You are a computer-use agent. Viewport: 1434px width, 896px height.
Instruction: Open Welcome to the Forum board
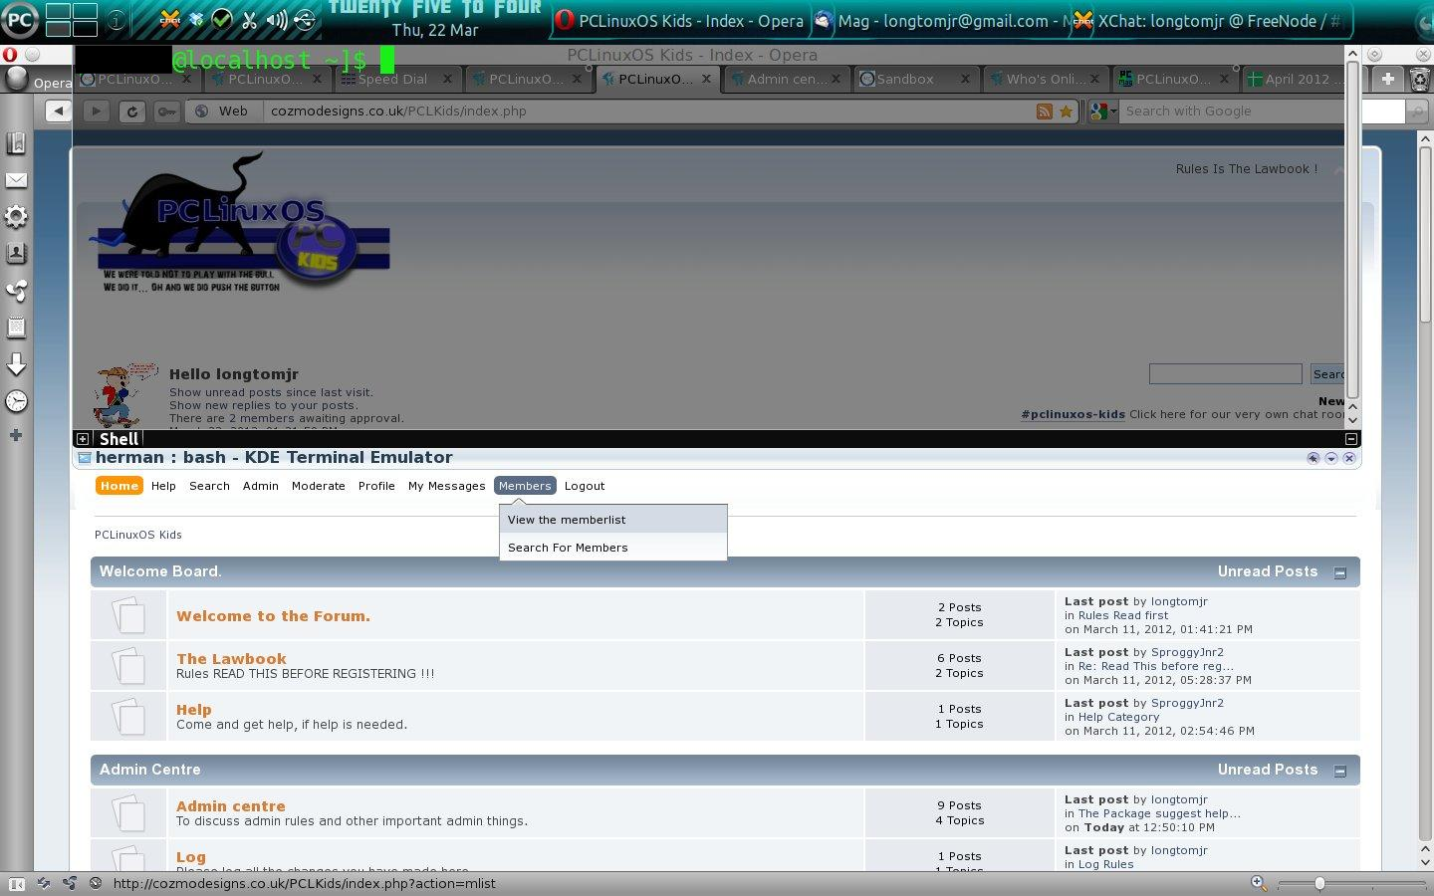pos(273,616)
